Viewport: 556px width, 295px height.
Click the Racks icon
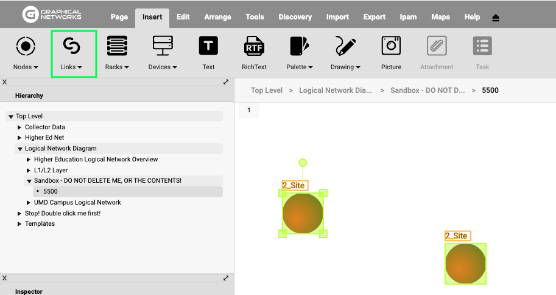[117, 46]
